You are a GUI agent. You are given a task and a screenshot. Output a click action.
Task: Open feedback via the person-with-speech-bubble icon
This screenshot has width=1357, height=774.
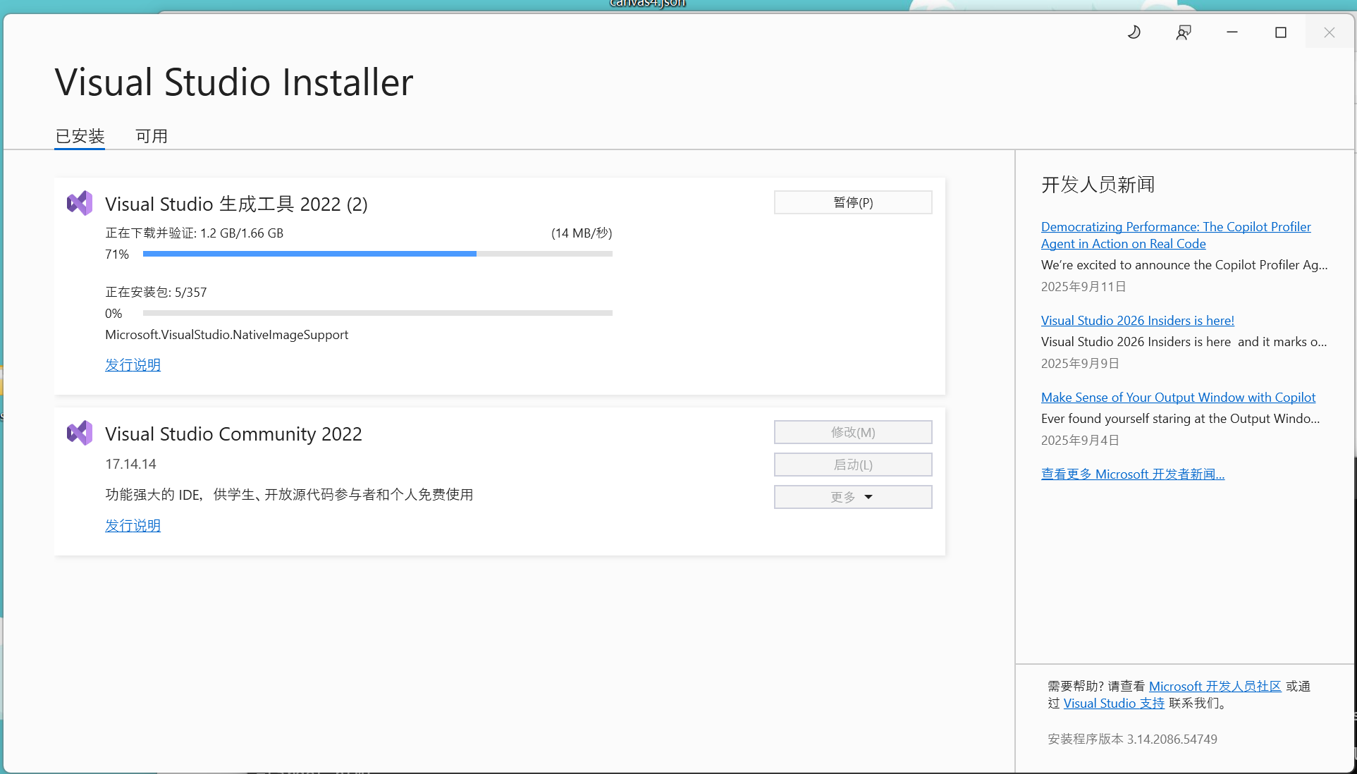1183,32
